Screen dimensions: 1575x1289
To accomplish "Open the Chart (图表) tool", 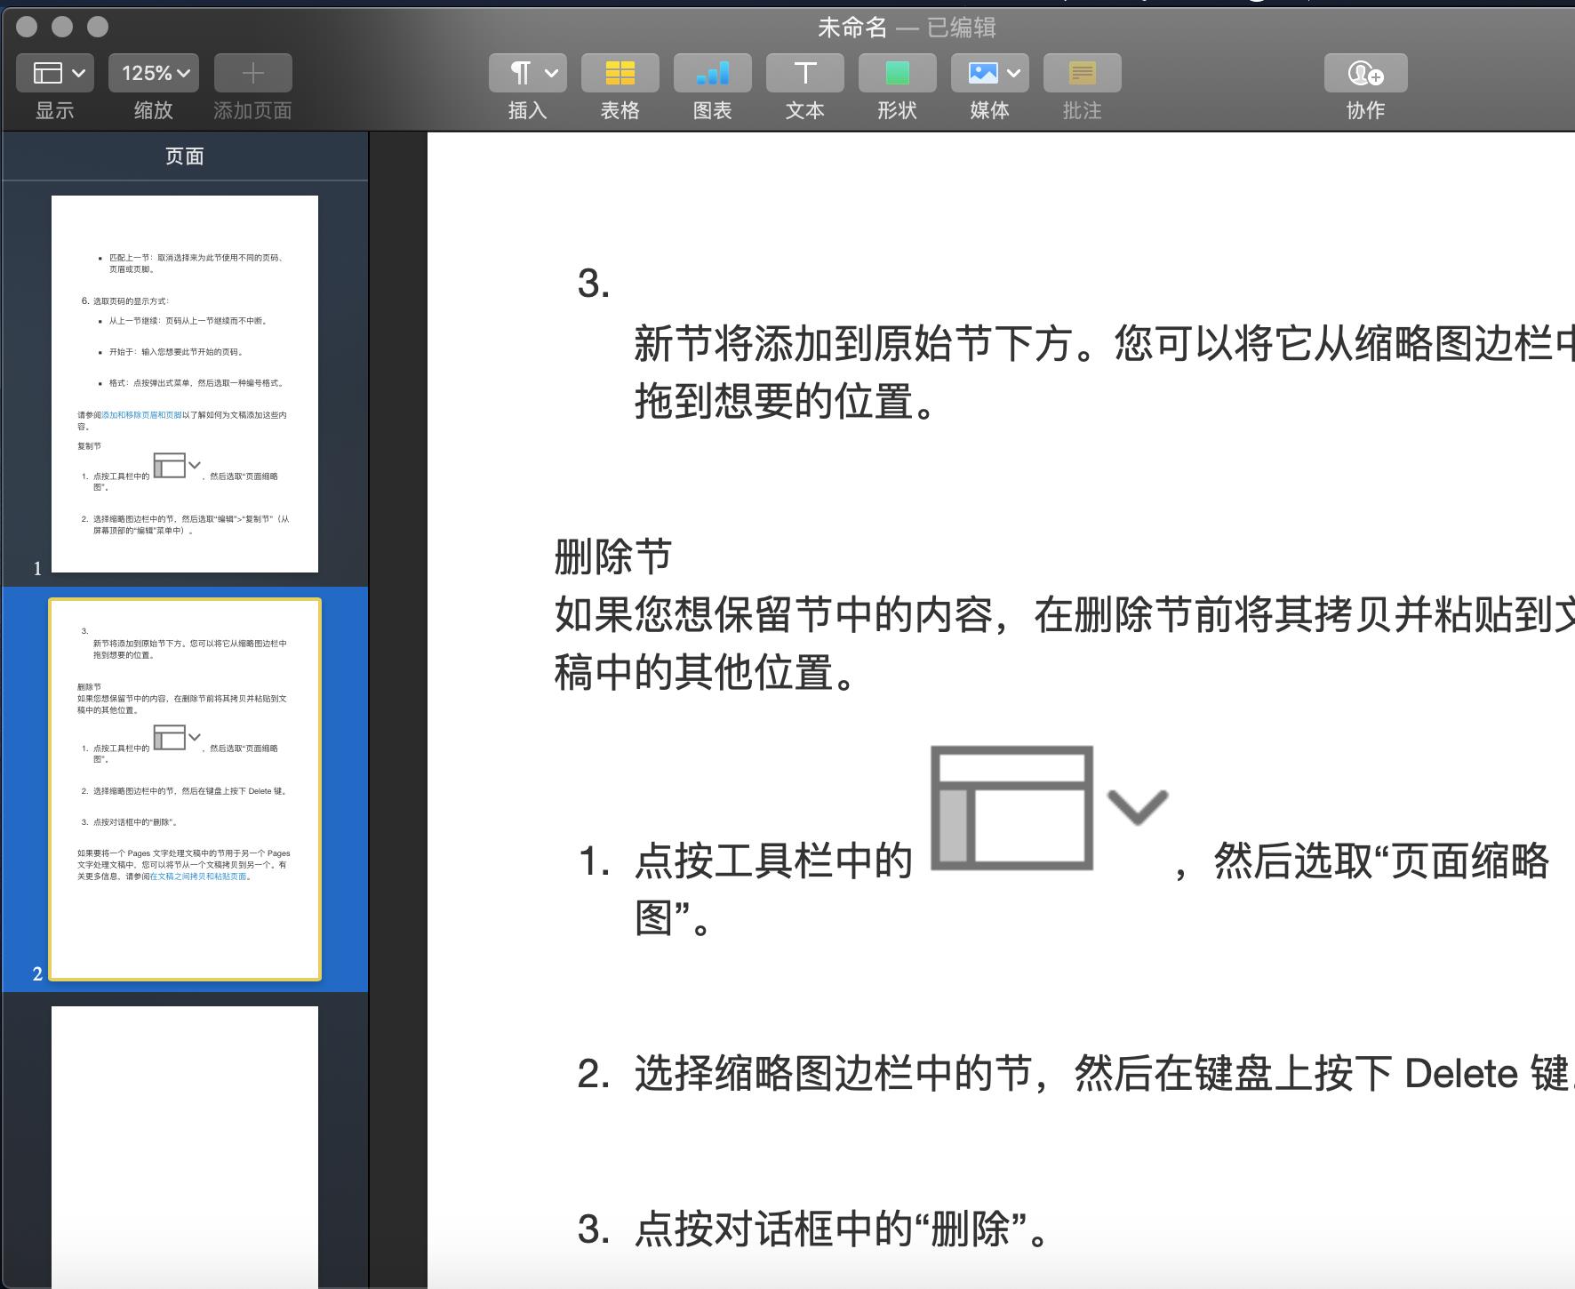I will pos(712,73).
